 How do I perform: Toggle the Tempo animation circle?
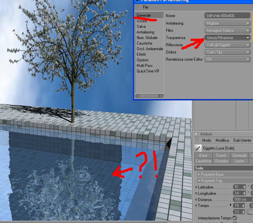click(x=196, y=206)
